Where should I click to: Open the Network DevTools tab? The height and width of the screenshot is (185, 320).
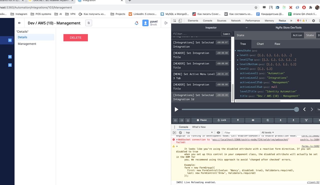point(236,21)
